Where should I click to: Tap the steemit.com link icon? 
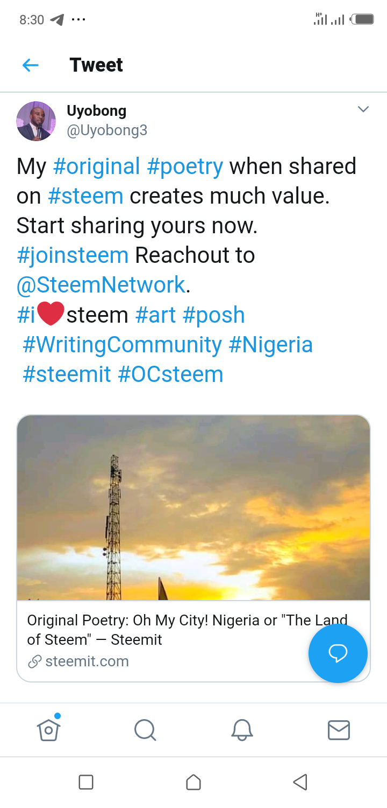click(35, 661)
